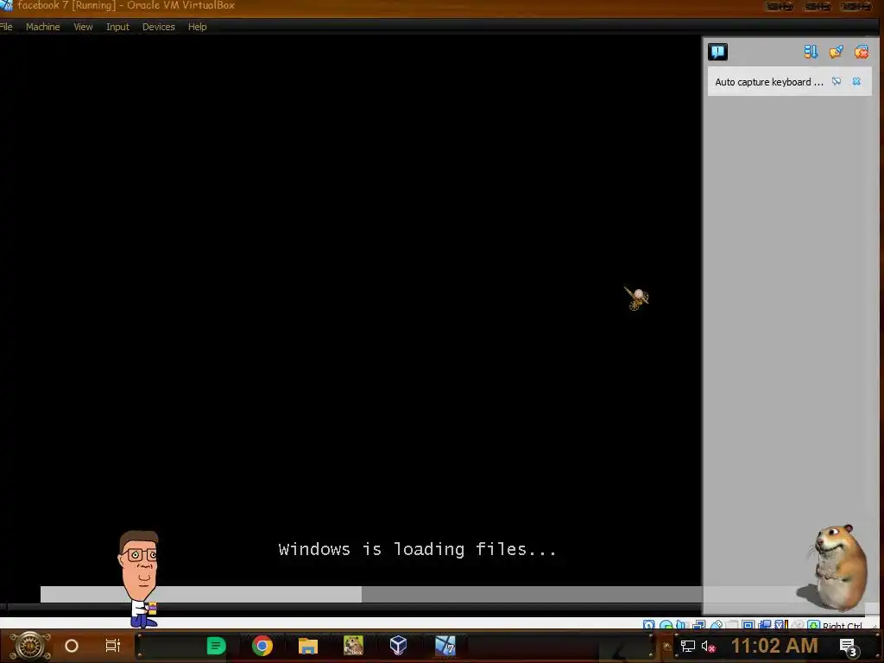This screenshot has height=663, width=884.
Task: Open the Input menu
Action: click(117, 27)
